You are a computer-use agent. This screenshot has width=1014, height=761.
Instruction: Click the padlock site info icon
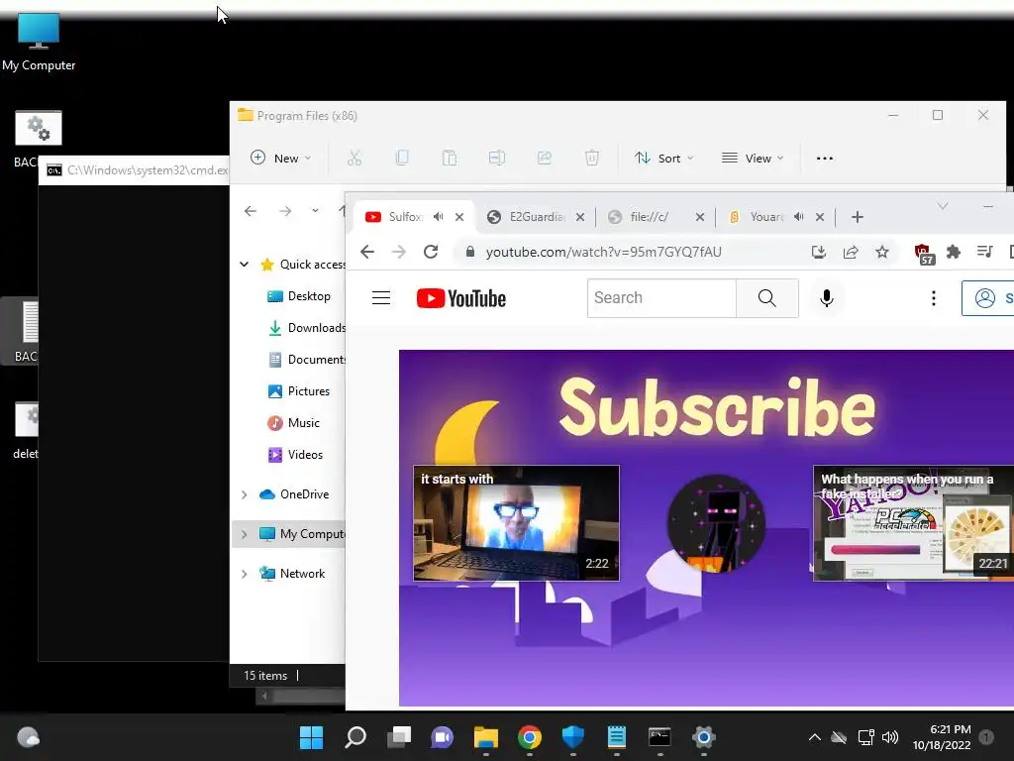pyautogui.click(x=470, y=252)
